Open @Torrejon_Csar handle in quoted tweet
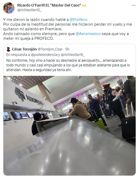 tap(50, 49)
